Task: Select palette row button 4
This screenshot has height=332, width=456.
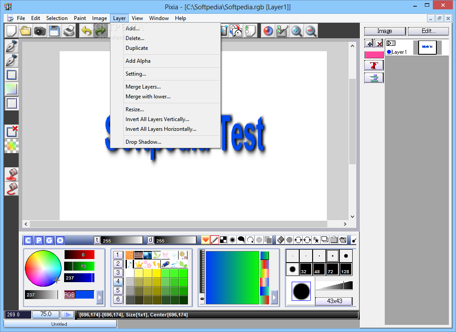Action: click(118, 281)
